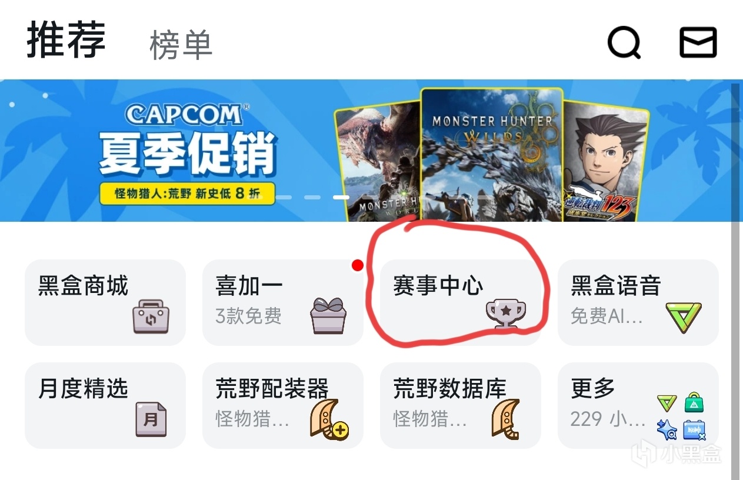Tap the 黑盒语音 green triangle icon

684,318
